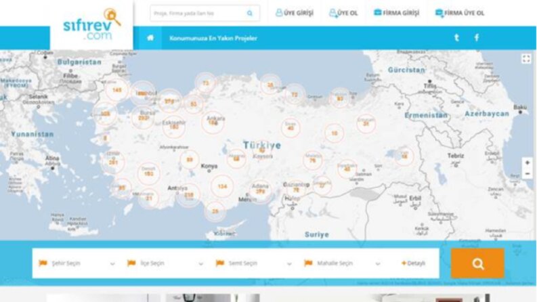Open the Facebook social icon

[x=477, y=38]
